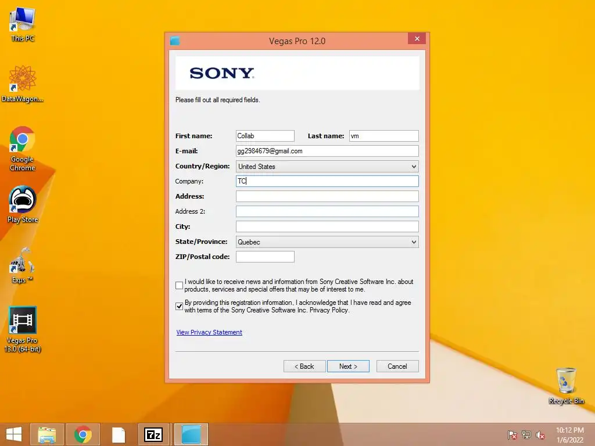Open network status icon in system tray
Viewport: 595px width, 446px height.
[x=526, y=435]
